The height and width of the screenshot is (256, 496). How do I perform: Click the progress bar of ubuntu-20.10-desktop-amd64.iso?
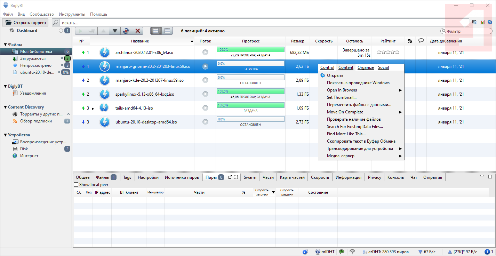coord(250,119)
